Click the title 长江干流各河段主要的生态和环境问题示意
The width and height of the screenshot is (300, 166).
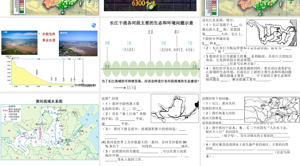pyautogui.click(x=151, y=23)
